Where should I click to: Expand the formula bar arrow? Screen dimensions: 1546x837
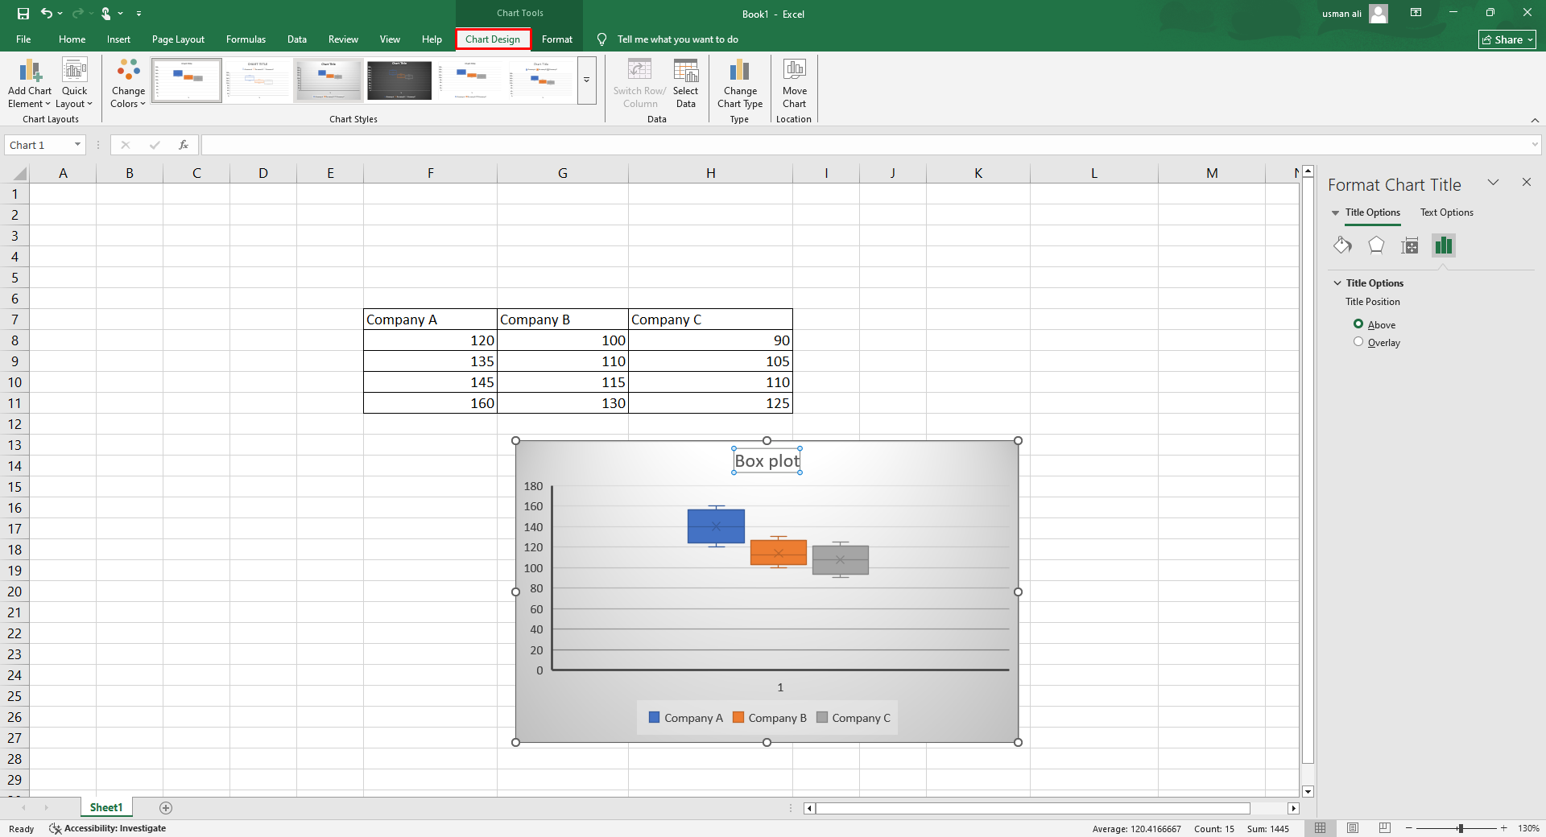tap(1535, 145)
